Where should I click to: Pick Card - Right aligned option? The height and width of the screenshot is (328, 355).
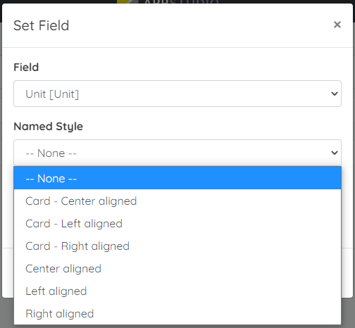coord(177,246)
